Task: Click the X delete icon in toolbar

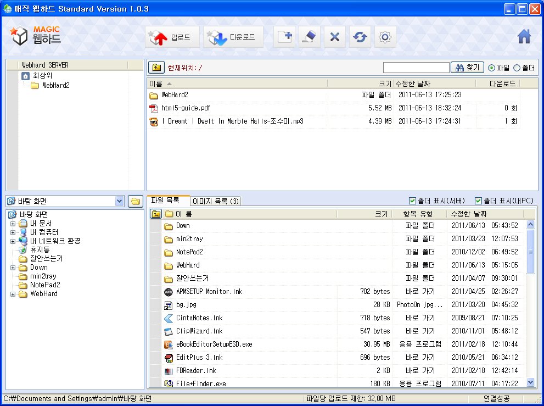Action: (x=335, y=37)
